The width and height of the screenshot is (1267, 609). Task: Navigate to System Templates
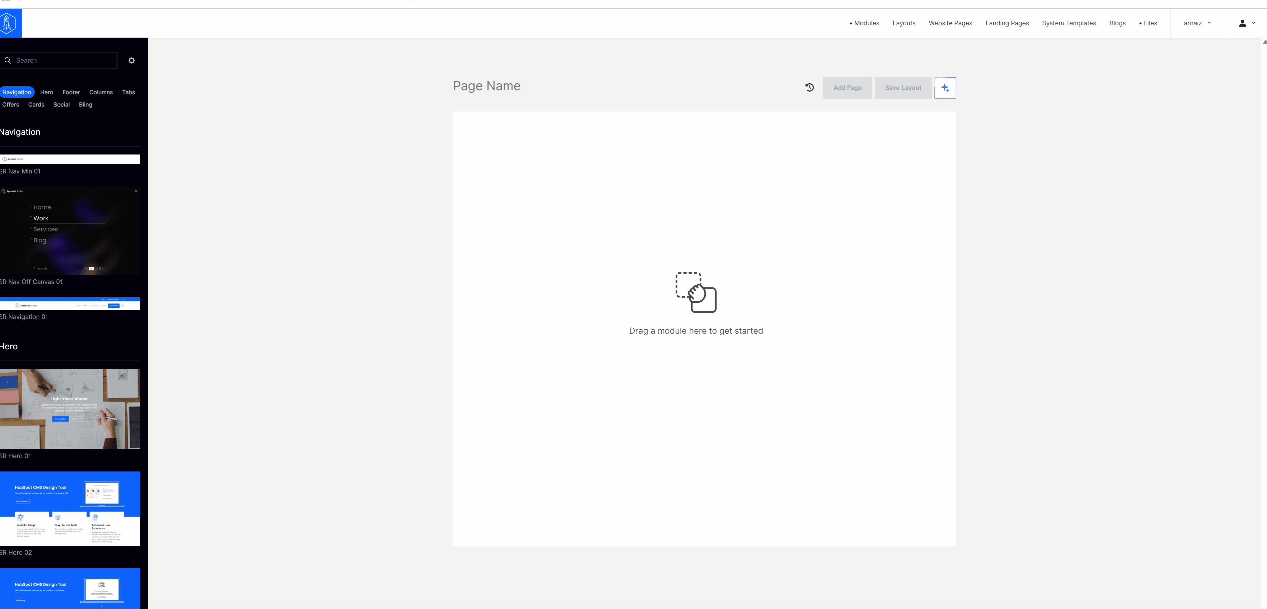coord(1069,23)
